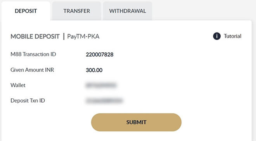Click the divider beside MOBILE DEPOSIT
The image size is (256, 141).
[x=64, y=36]
